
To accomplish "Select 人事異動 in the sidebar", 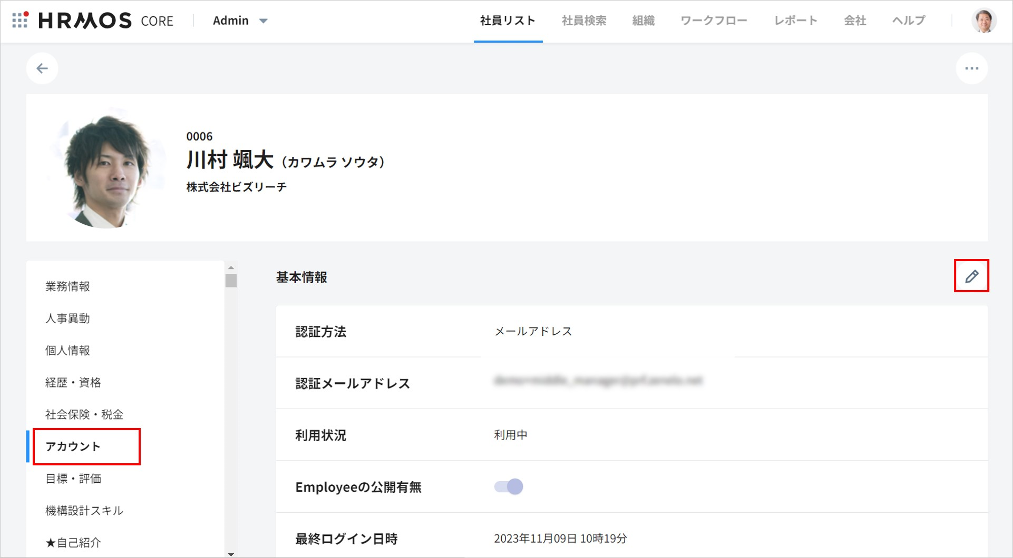I will [x=67, y=318].
